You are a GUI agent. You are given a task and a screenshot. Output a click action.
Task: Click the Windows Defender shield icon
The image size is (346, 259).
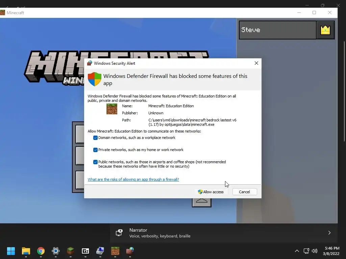pos(95,79)
